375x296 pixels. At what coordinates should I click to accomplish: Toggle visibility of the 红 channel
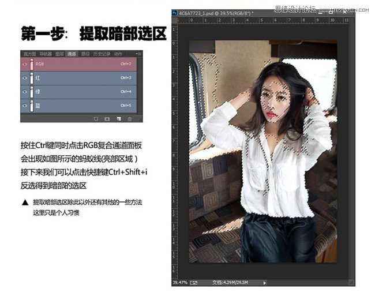pos(25,78)
